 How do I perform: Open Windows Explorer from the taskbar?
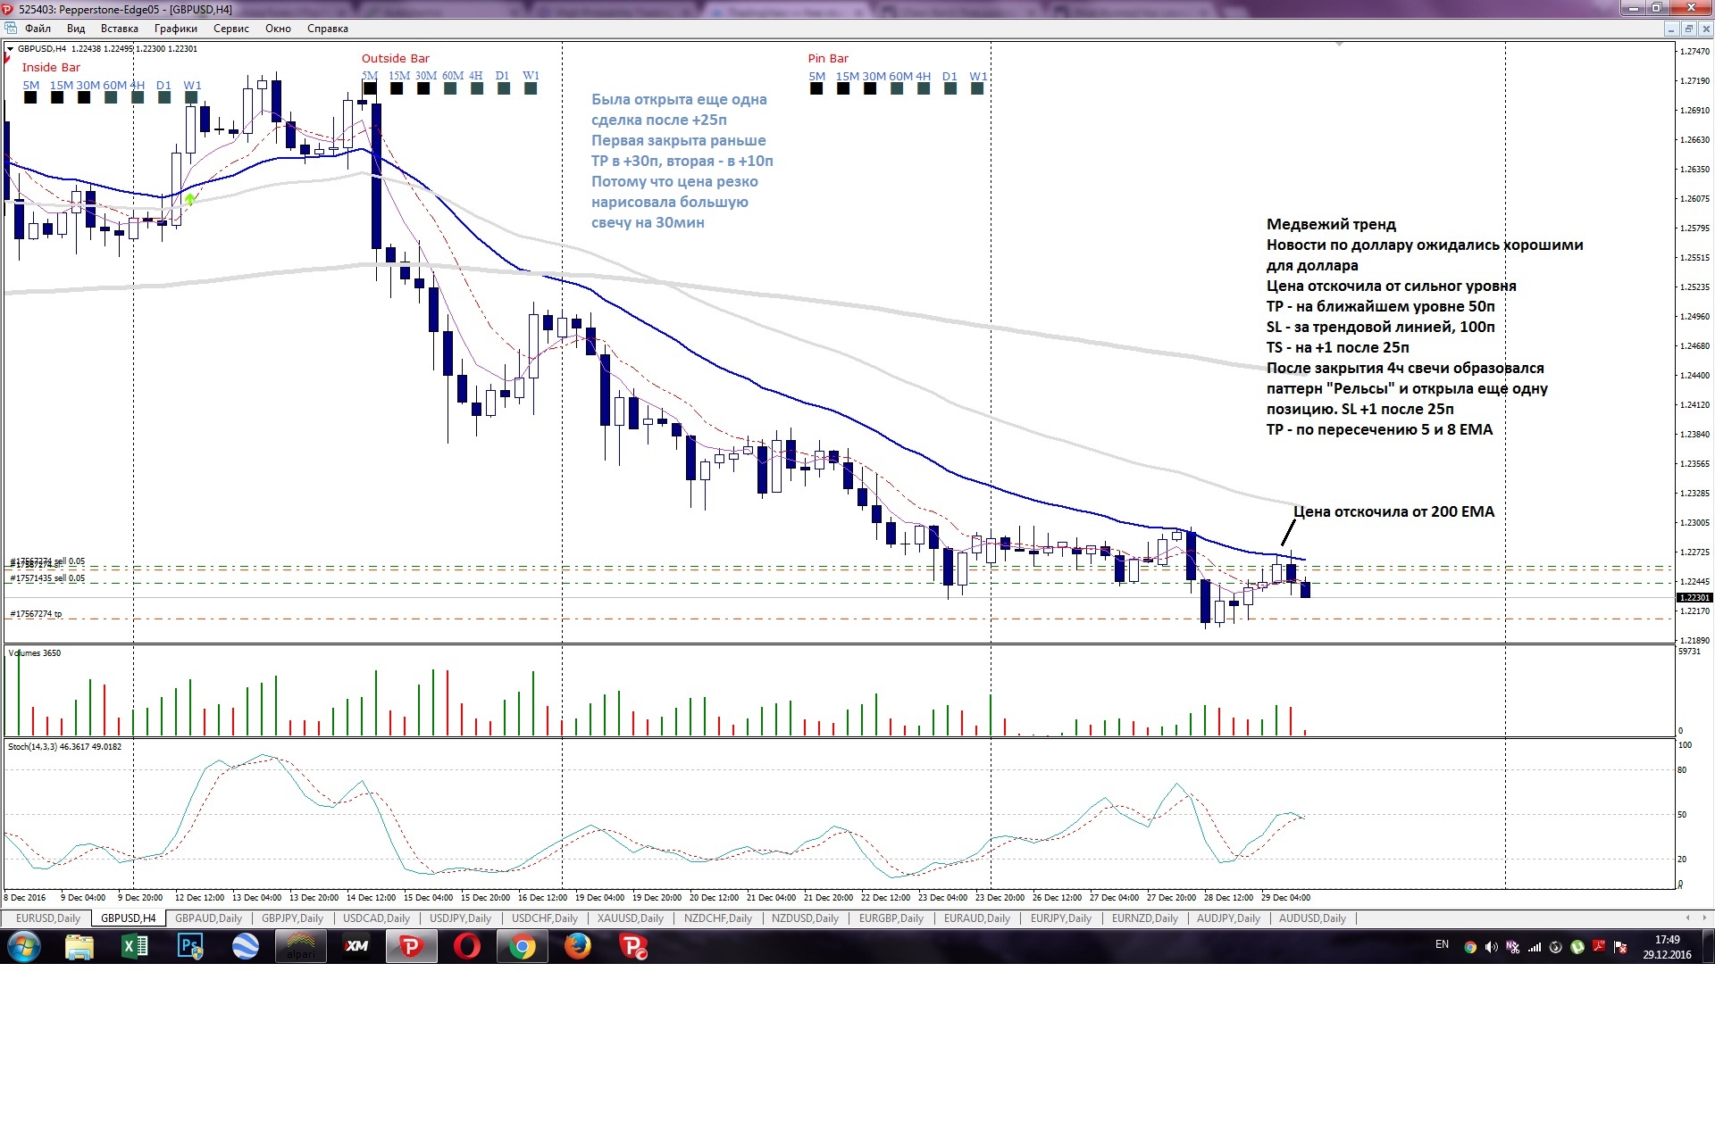pyautogui.click(x=79, y=946)
